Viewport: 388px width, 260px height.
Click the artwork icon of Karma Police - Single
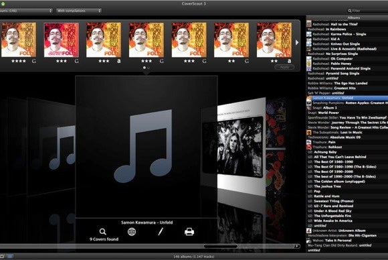(309, 34)
